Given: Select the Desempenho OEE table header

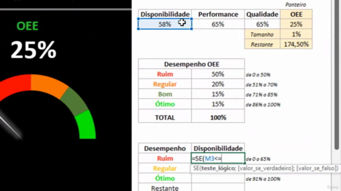Looking at the screenshot, I should coord(191,64).
